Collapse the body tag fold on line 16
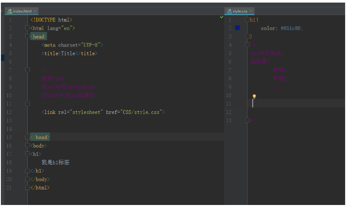The height and width of the screenshot is (208, 346). tap(27, 145)
